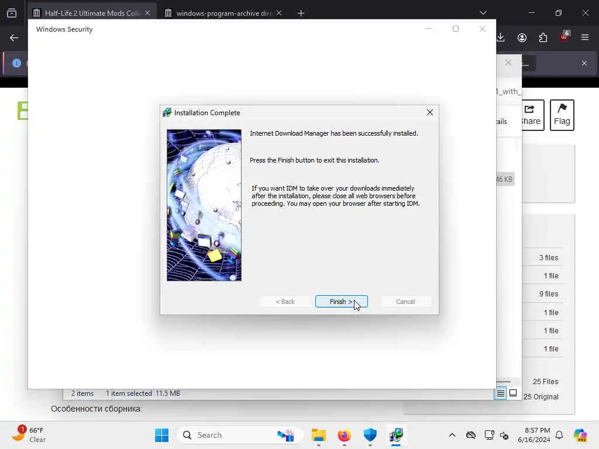
Task: Restore down the Firefox browser window
Action: pyautogui.click(x=559, y=13)
